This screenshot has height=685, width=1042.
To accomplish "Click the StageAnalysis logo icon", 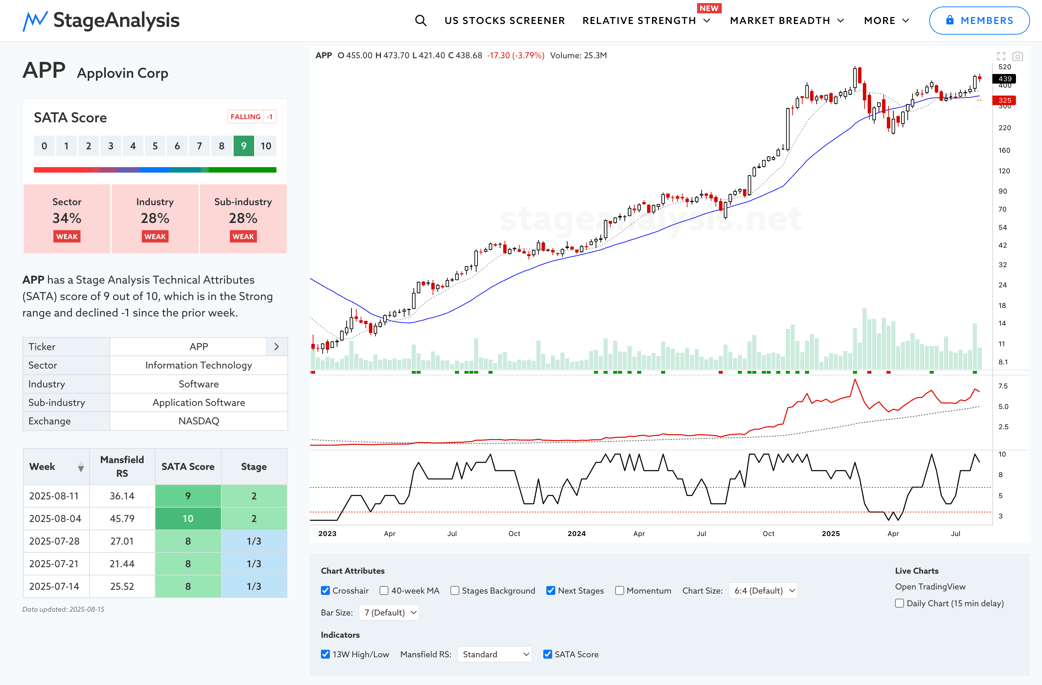I will click(35, 21).
